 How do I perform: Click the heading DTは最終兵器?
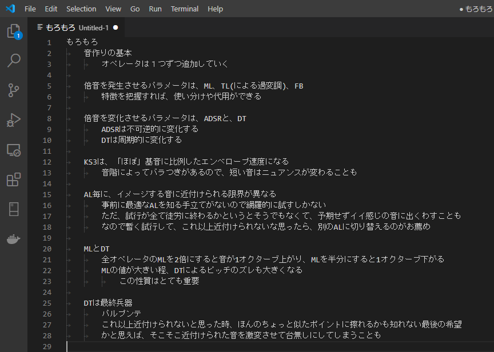[x=108, y=303]
